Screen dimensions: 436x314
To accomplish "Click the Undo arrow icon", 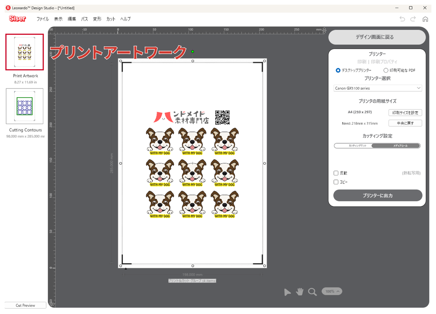I will 402,19.
